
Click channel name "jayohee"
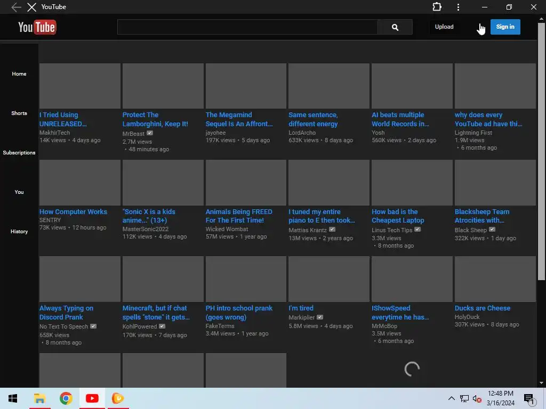tap(215, 133)
